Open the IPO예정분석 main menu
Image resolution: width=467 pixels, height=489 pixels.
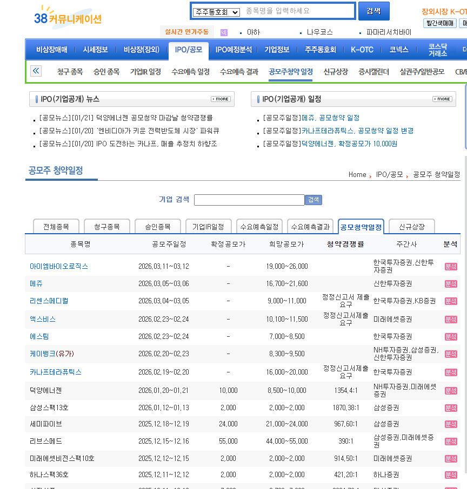tap(234, 50)
